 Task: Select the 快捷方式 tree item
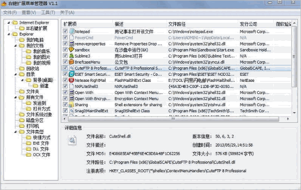tap(41, 137)
